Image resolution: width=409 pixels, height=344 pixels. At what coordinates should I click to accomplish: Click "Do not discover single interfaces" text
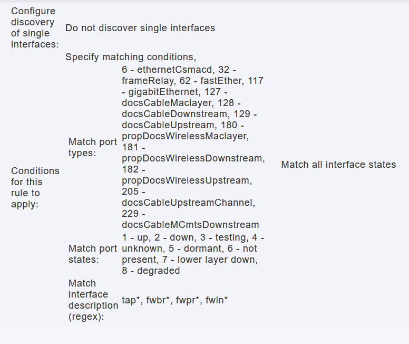pos(140,28)
